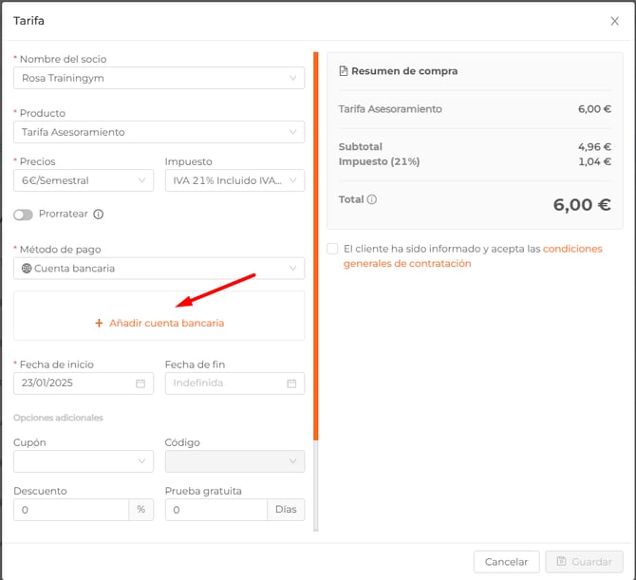Enable the Prorratear toggle switch
This screenshot has height=580, width=636.
point(24,215)
